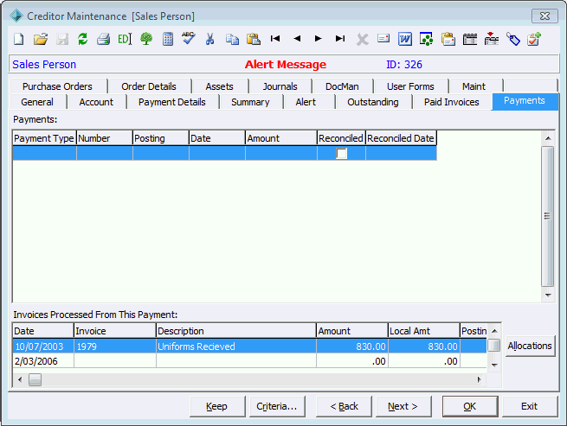Image resolution: width=567 pixels, height=426 pixels.
Task: Open the green tree icon
Action: tap(146, 39)
